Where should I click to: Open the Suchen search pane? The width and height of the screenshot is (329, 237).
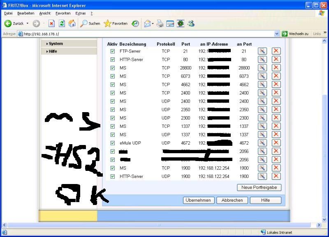tap(90, 23)
